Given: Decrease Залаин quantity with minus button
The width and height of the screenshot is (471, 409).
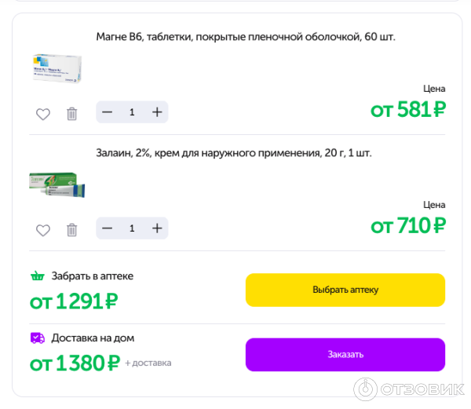Looking at the screenshot, I should (108, 228).
